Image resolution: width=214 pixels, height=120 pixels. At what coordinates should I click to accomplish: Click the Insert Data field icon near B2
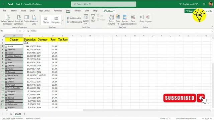25,43
